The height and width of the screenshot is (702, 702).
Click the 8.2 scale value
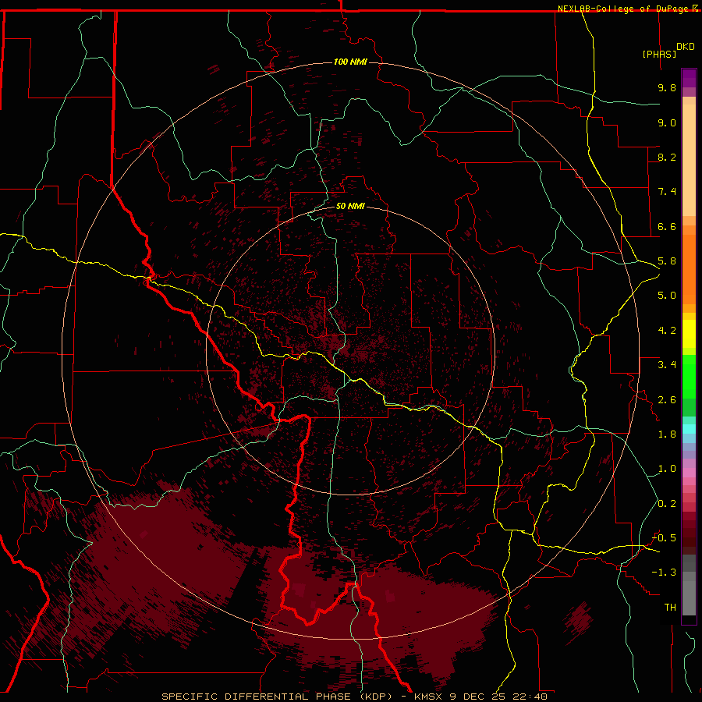(x=667, y=157)
